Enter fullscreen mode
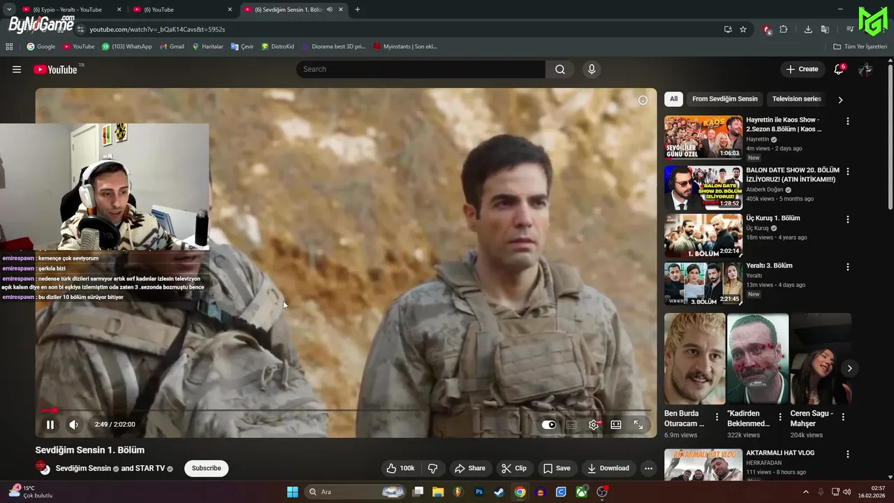The height and width of the screenshot is (503, 894). tap(638, 424)
